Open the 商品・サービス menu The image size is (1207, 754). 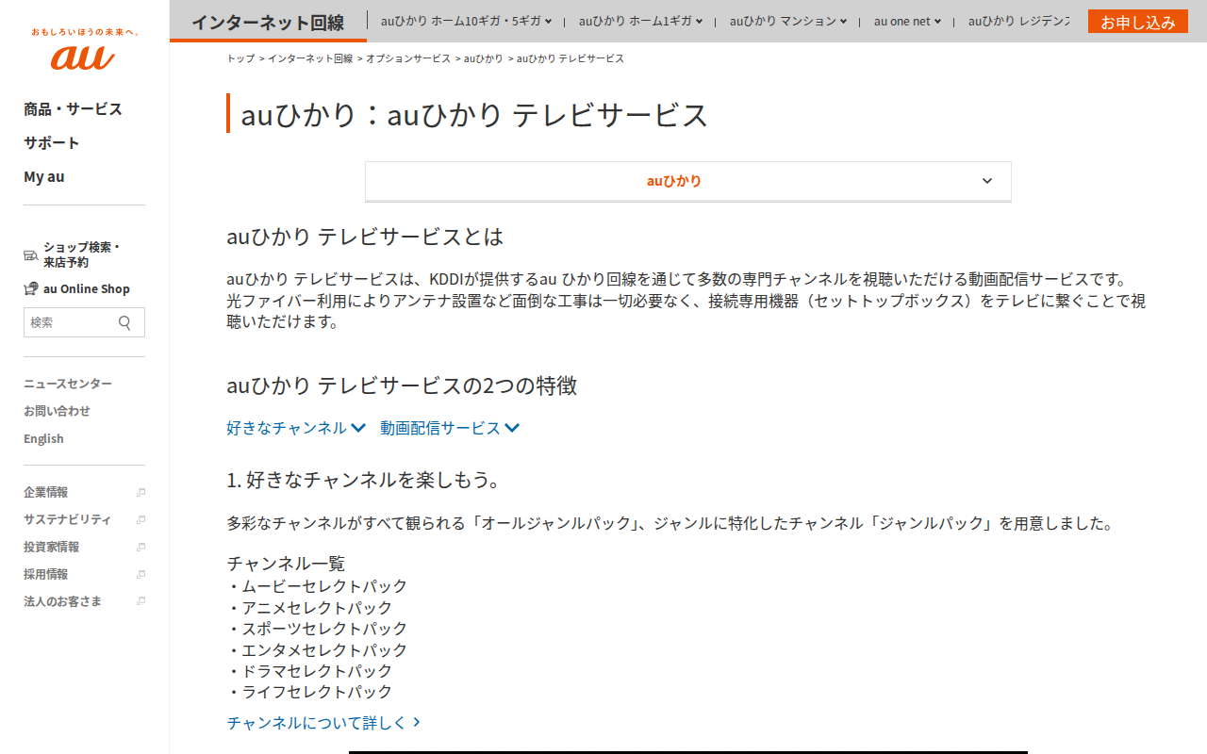(x=73, y=109)
